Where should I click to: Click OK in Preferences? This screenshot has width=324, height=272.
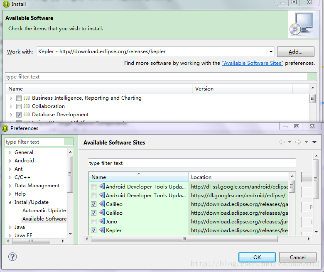(257, 257)
